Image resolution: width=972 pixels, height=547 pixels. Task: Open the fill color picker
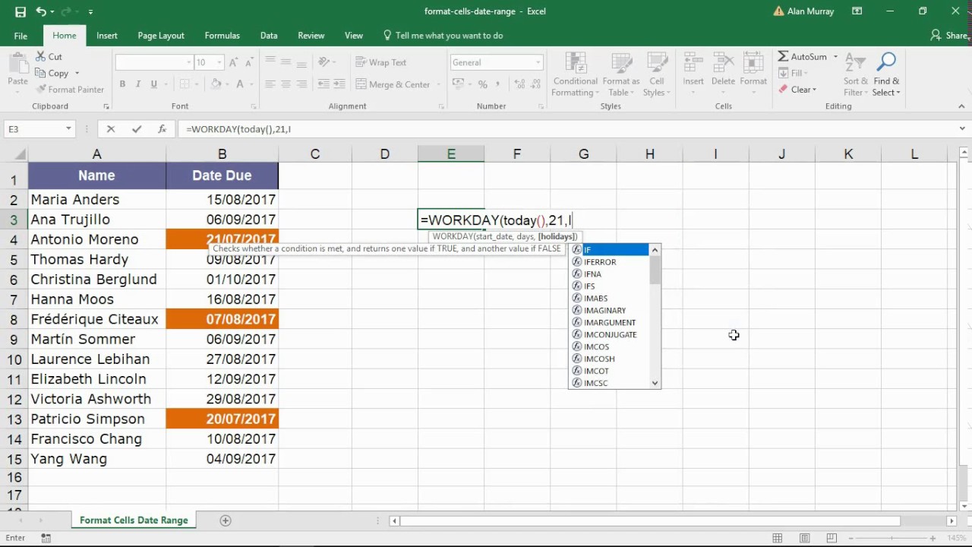pos(216,84)
